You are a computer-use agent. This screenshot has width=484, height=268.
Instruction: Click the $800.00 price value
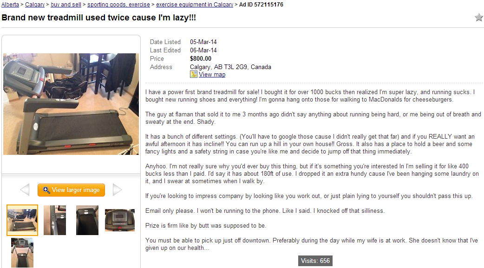[x=201, y=59]
